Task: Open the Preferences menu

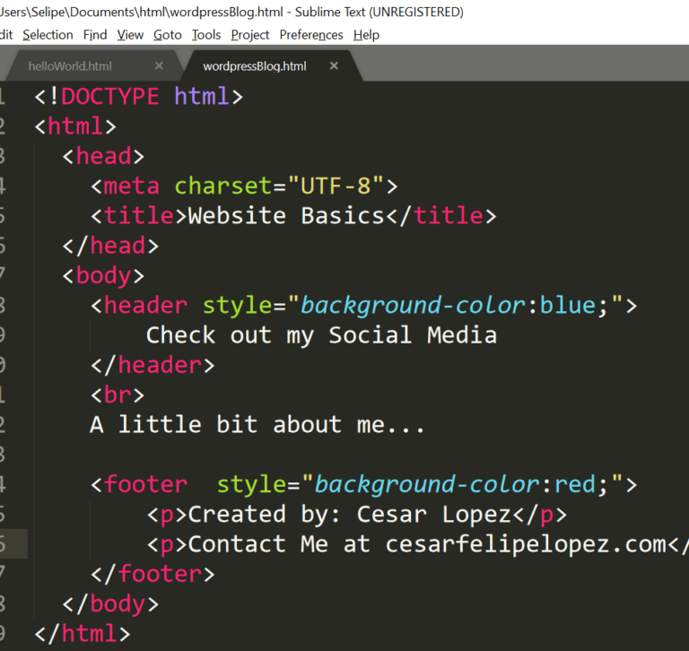Action: pyautogui.click(x=310, y=35)
